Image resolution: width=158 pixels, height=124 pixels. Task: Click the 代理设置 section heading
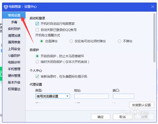(36, 85)
